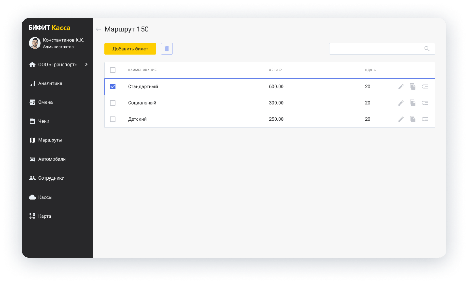Image resolution: width=468 pixels, height=283 pixels.
Task: Click the Добавить билет button
Action: point(130,49)
